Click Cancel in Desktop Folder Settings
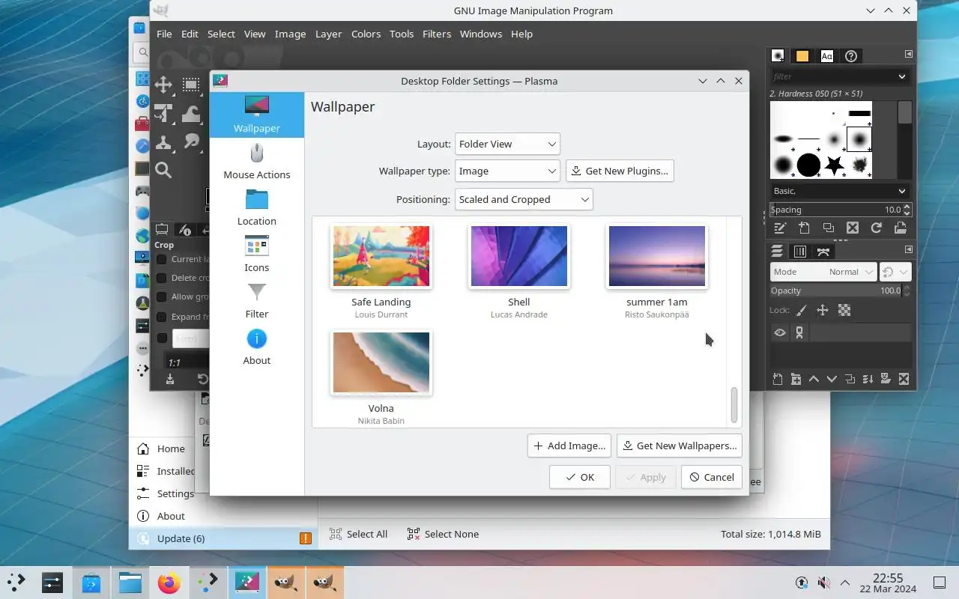Screen dimensions: 959x599 pyautogui.click(x=712, y=477)
